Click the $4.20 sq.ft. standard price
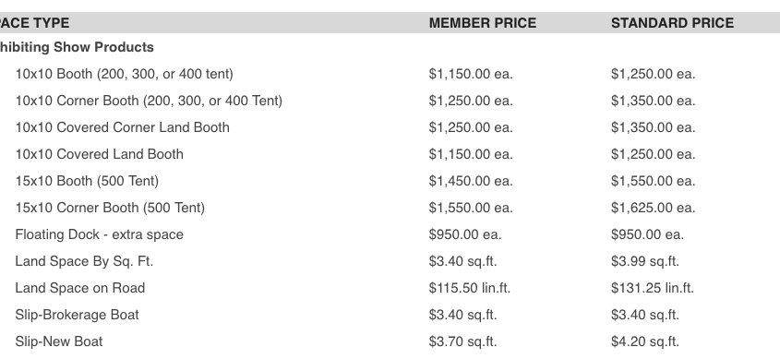The width and height of the screenshot is (780, 359). coord(644,341)
